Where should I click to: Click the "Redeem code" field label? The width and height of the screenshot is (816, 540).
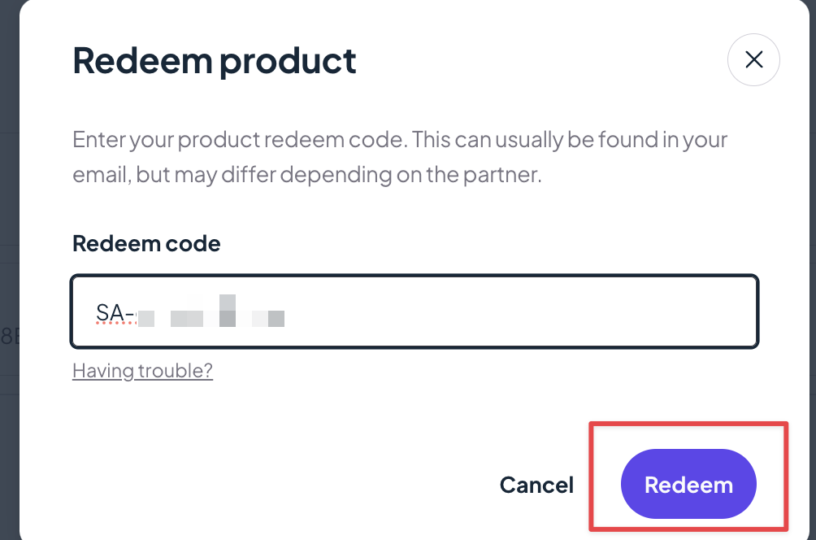(146, 243)
